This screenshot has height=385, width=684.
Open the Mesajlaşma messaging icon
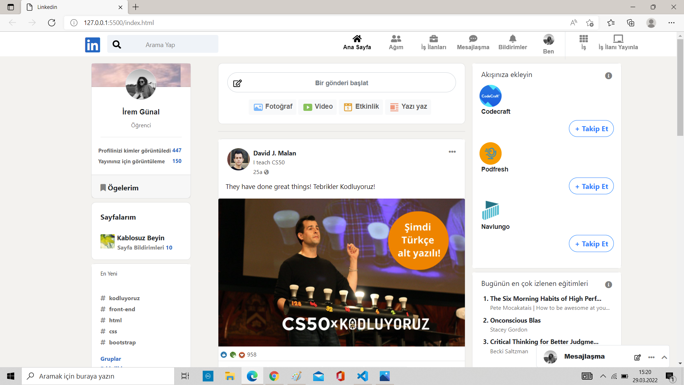click(473, 38)
